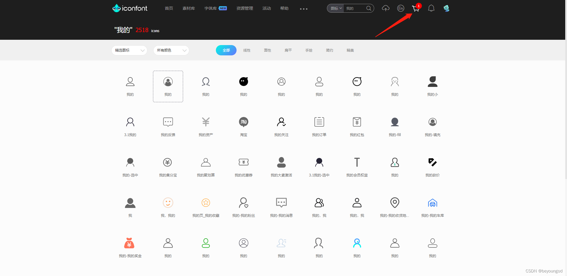Select the 我的-填充 icon

pyautogui.click(x=433, y=122)
